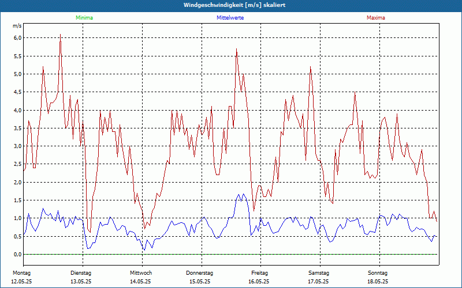Click the Mittwoch day label

pos(141,273)
